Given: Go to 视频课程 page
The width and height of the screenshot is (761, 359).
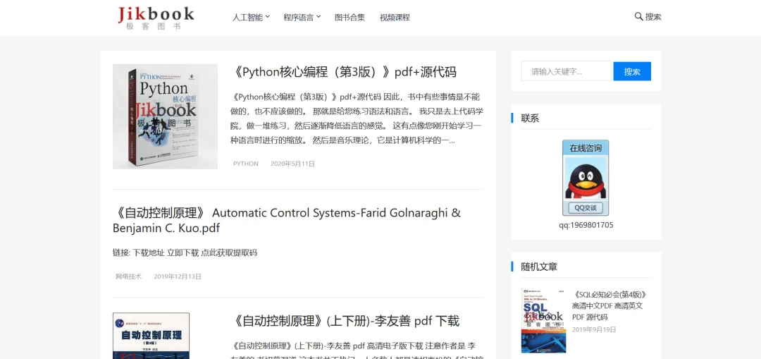Looking at the screenshot, I should click(395, 18).
